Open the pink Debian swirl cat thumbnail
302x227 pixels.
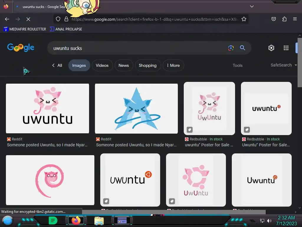tap(50, 180)
